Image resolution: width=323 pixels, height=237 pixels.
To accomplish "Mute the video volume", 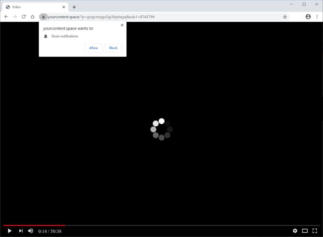I will (x=31, y=231).
